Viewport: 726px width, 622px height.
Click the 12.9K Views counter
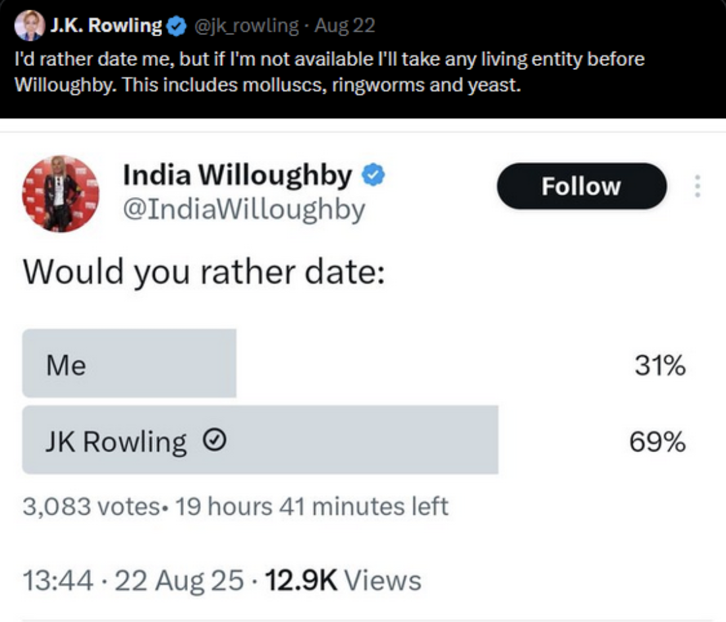(x=343, y=580)
